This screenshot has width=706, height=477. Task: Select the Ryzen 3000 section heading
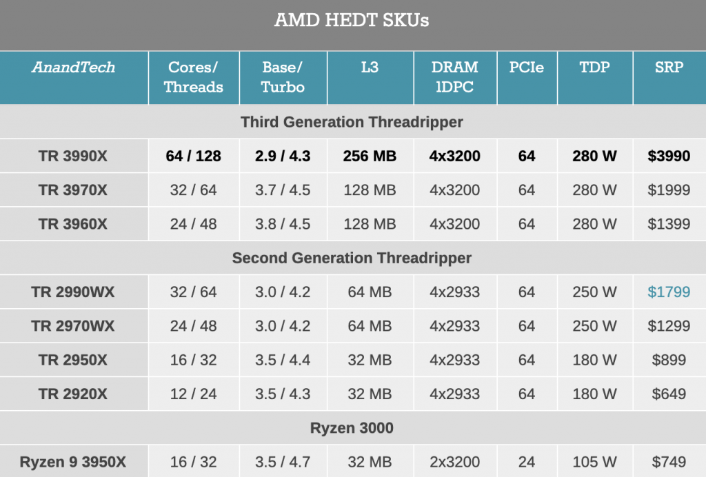tap(352, 428)
